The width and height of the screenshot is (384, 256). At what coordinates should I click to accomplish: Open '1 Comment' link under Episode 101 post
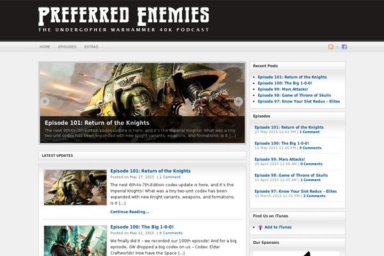click(x=170, y=177)
